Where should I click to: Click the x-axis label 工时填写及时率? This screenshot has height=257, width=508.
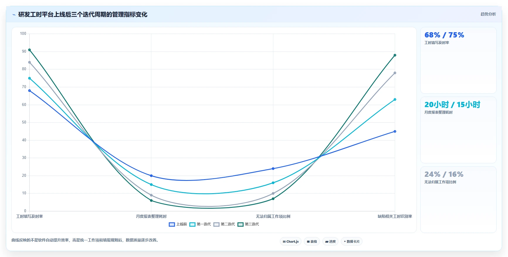(x=30, y=216)
